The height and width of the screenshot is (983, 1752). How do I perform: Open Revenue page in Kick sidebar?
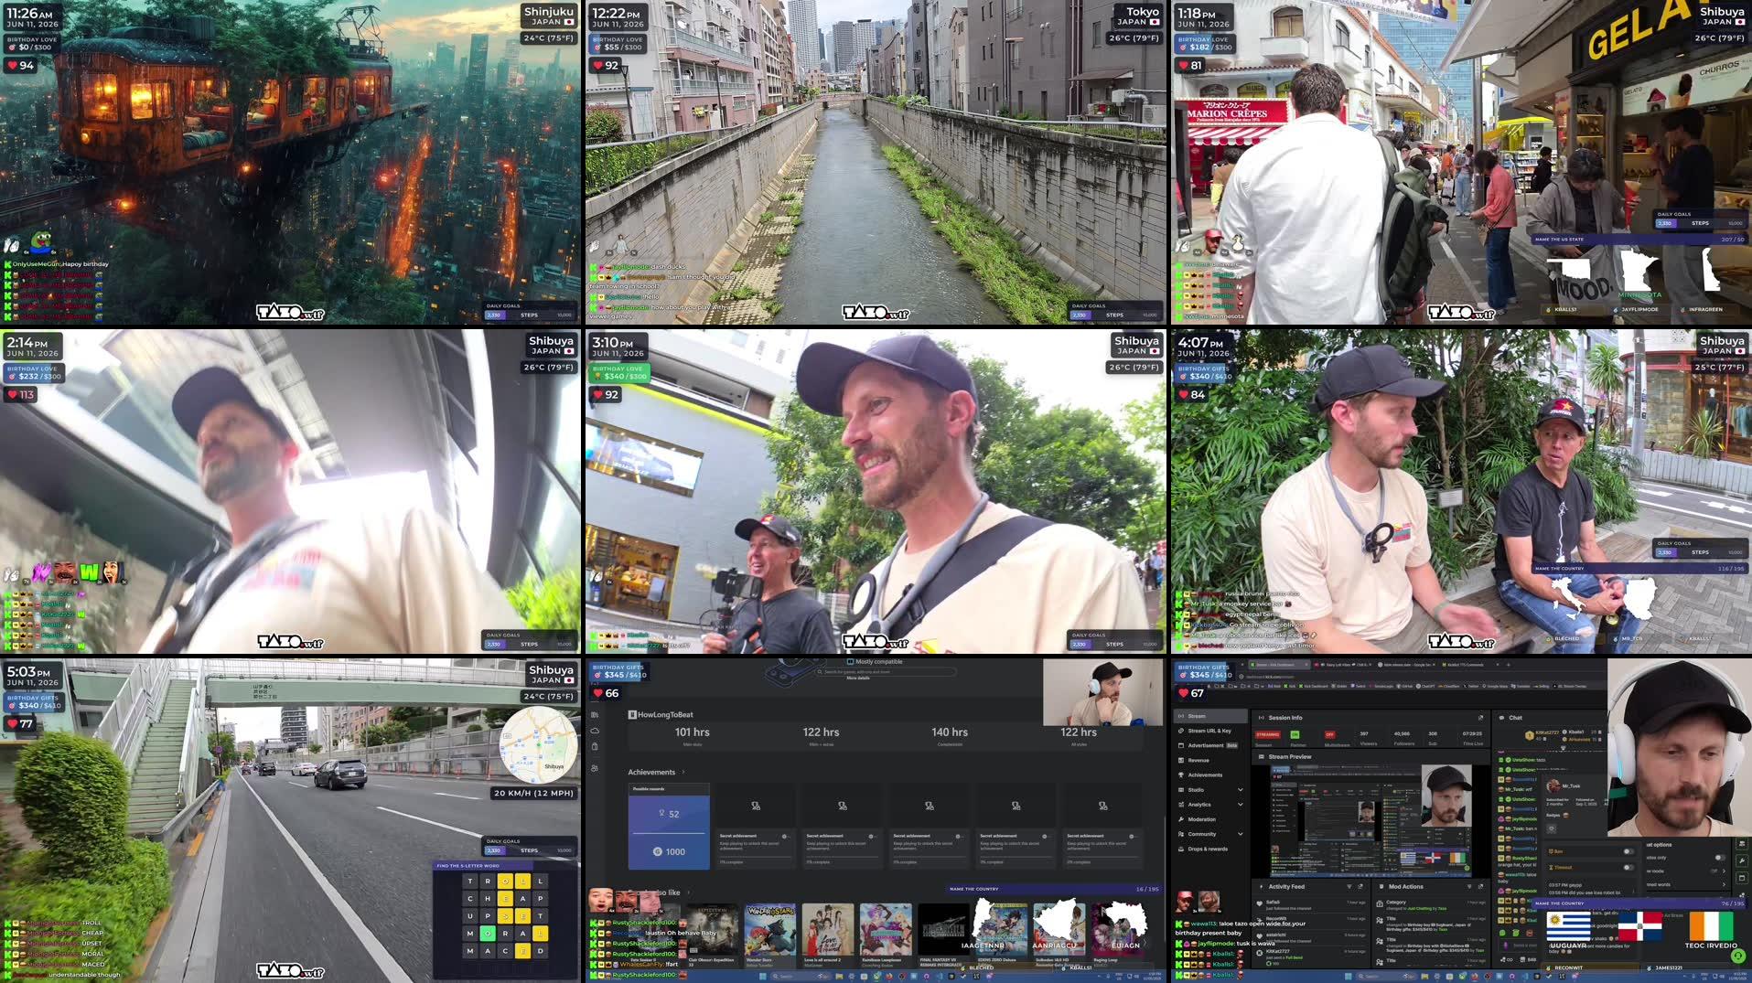tap(1209, 760)
